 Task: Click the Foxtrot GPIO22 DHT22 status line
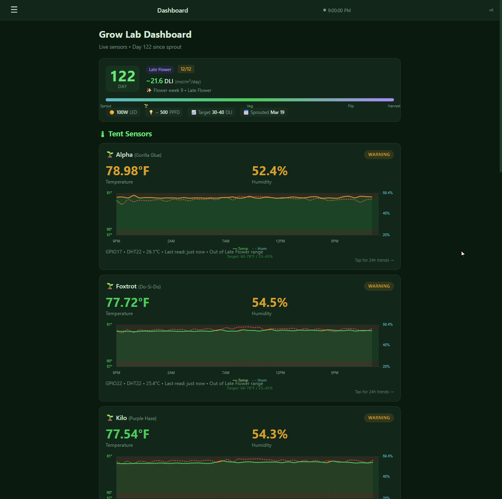pos(184,383)
